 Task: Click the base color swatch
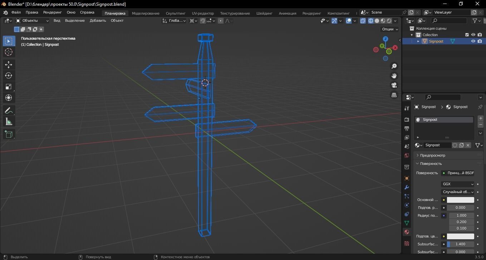(460, 200)
